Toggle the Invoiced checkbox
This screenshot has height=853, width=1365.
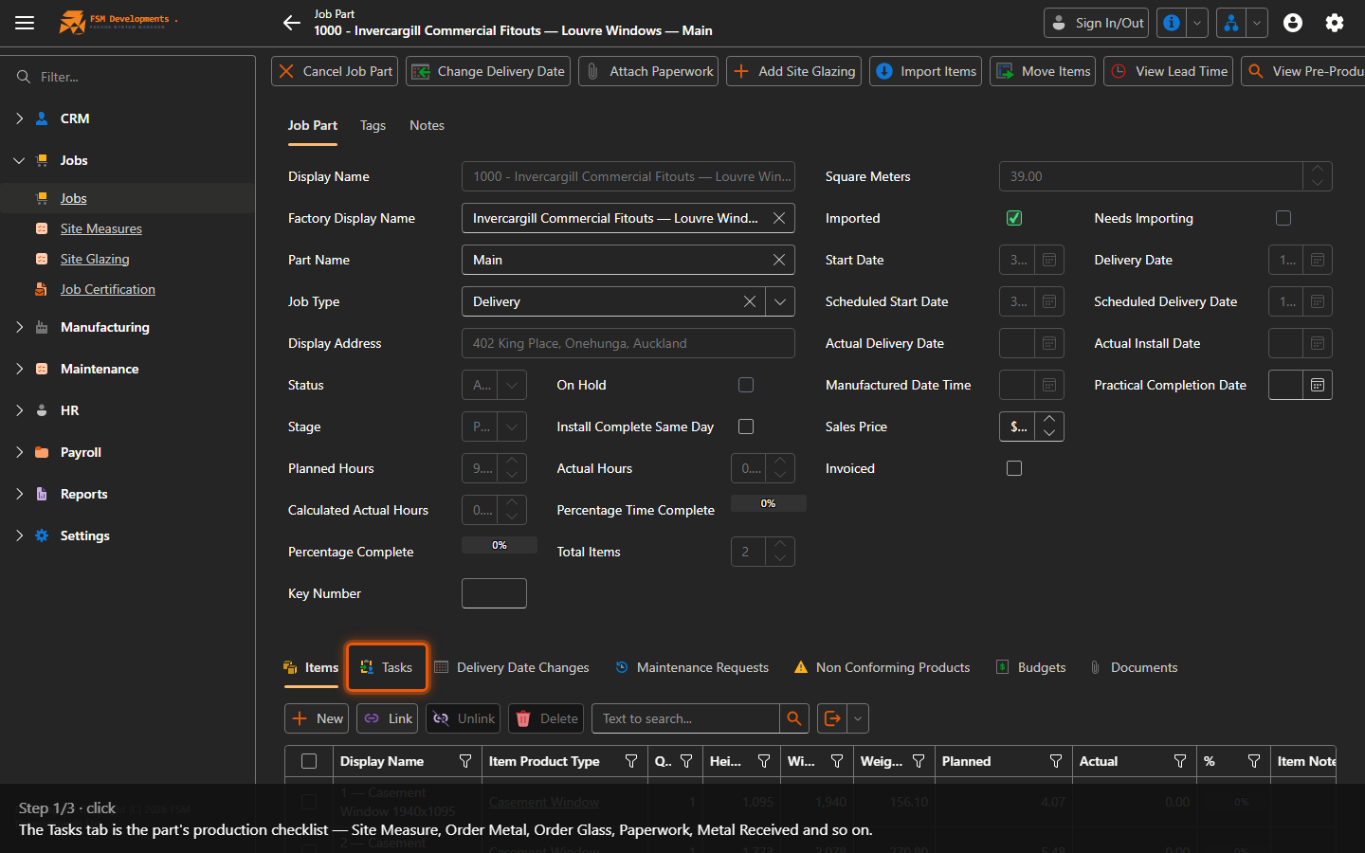point(1014,468)
